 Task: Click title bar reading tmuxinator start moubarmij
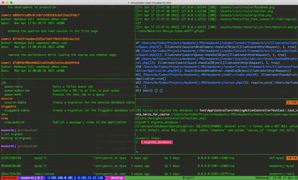[x=149, y=2]
